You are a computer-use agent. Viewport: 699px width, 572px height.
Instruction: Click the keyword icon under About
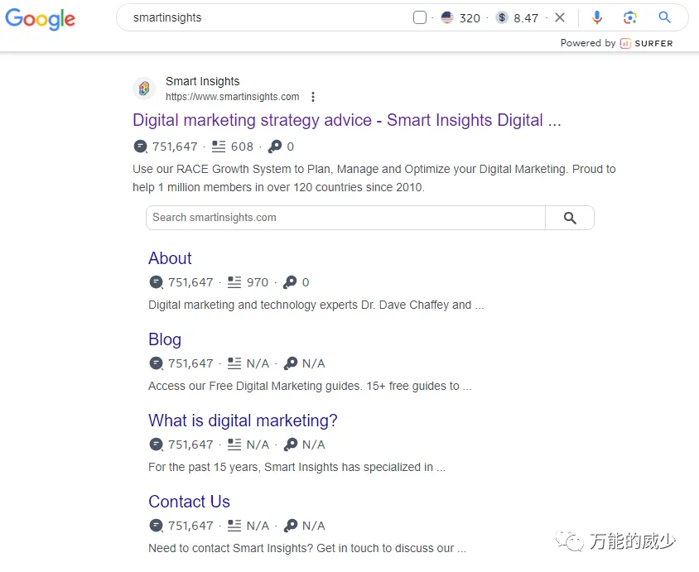pos(290,282)
